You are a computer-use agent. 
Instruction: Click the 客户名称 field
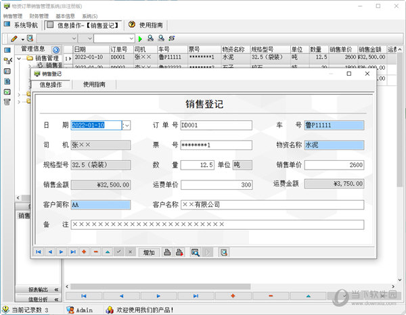click(272, 205)
